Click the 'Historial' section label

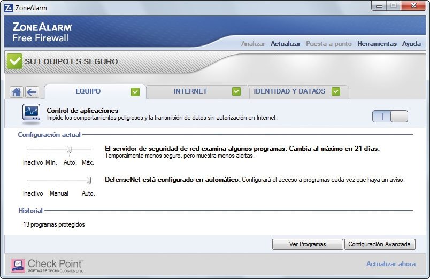30,211
